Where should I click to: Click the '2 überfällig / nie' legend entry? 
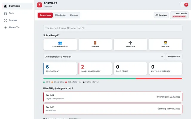pyautogui.click(x=73, y=82)
